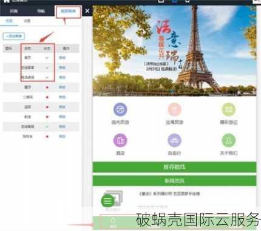261x231 pixels.
Task: Toggle the status checkmark of the second menu row
Action: [47, 67]
